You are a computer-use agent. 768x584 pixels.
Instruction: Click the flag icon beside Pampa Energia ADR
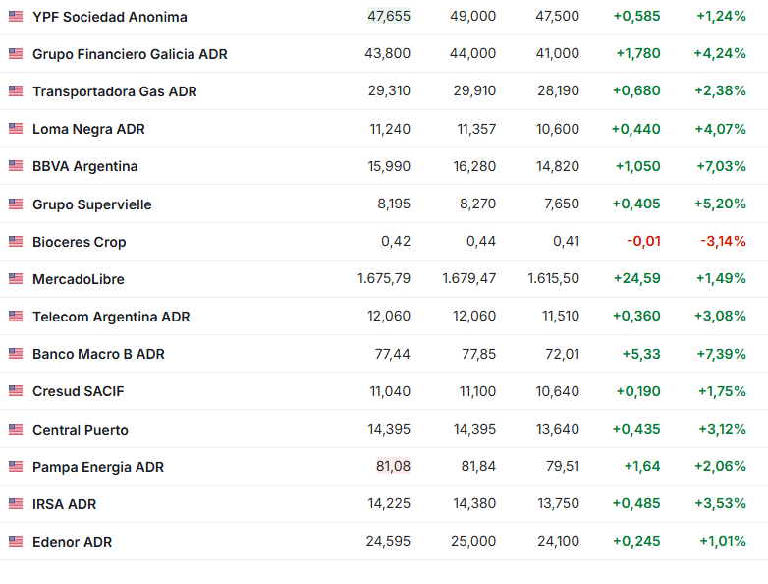point(16,466)
